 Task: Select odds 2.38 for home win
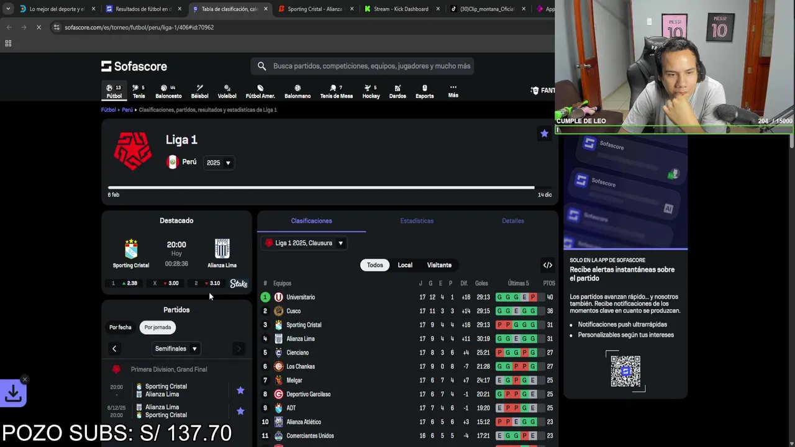click(125, 283)
